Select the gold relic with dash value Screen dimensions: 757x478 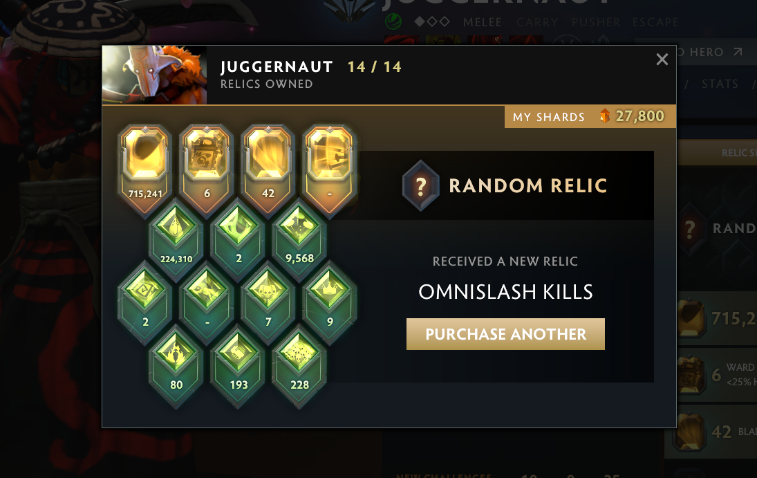click(330, 169)
